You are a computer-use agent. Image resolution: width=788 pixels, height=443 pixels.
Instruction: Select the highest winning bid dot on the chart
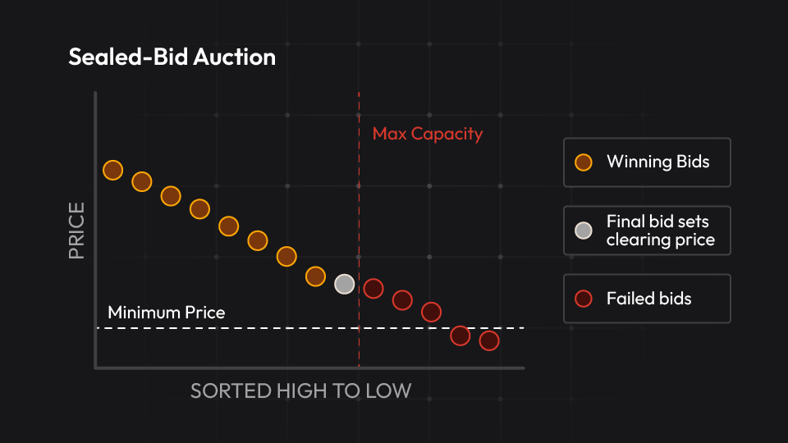coord(112,170)
